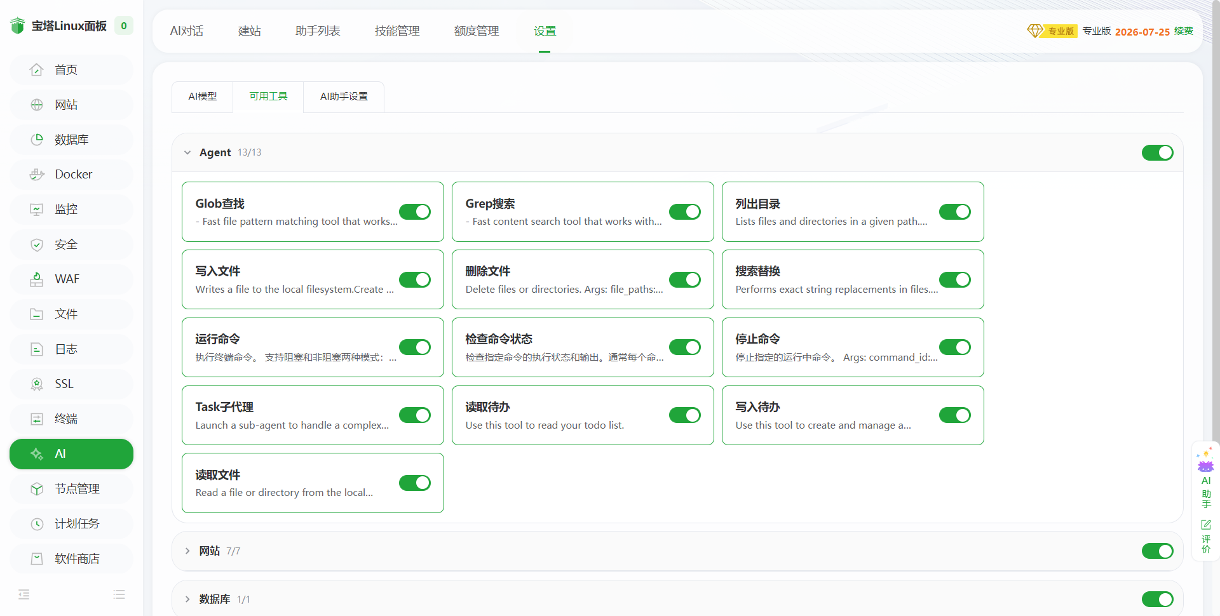Click the 节点管理 cube icon in sidebar
The image size is (1220, 616).
point(37,489)
